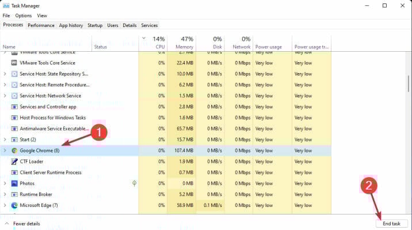The image size is (412, 230).
Task: Expand the Start (2) process group
Action: tap(5, 139)
